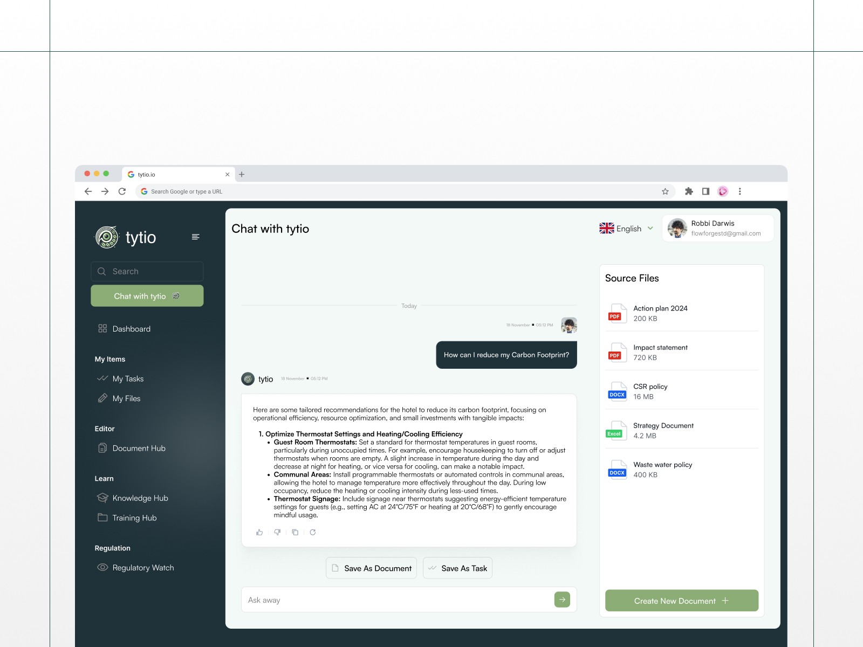Go to My Tasks

pyautogui.click(x=120, y=378)
